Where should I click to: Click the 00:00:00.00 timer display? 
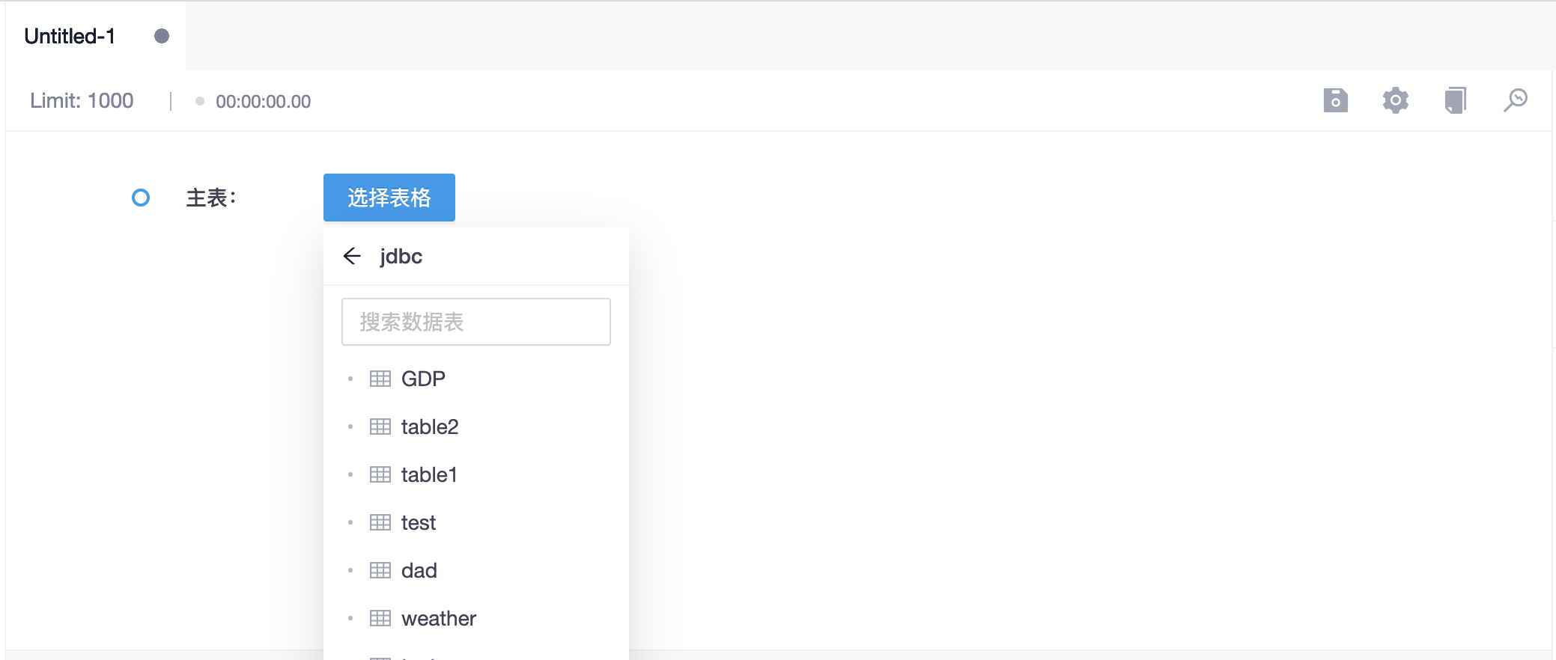point(263,102)
